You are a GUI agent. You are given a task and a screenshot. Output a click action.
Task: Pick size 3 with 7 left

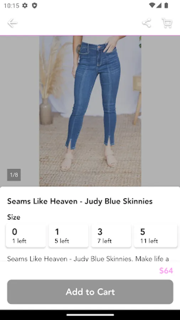111,235
